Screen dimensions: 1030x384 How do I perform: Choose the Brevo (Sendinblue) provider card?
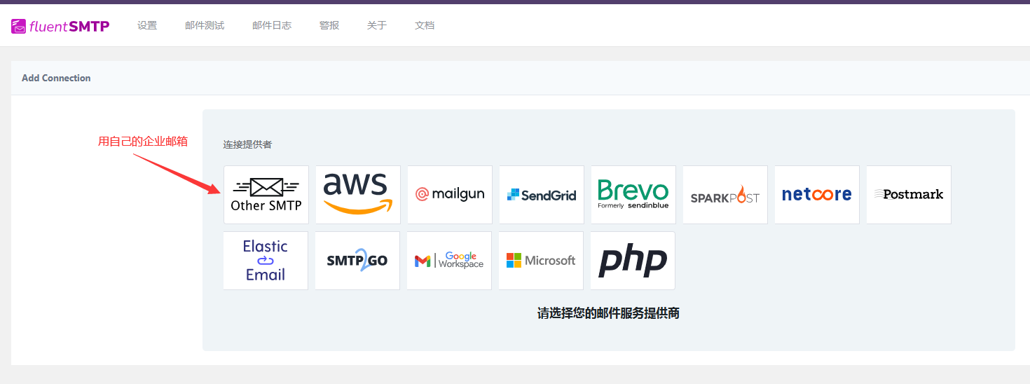[633, 195]
